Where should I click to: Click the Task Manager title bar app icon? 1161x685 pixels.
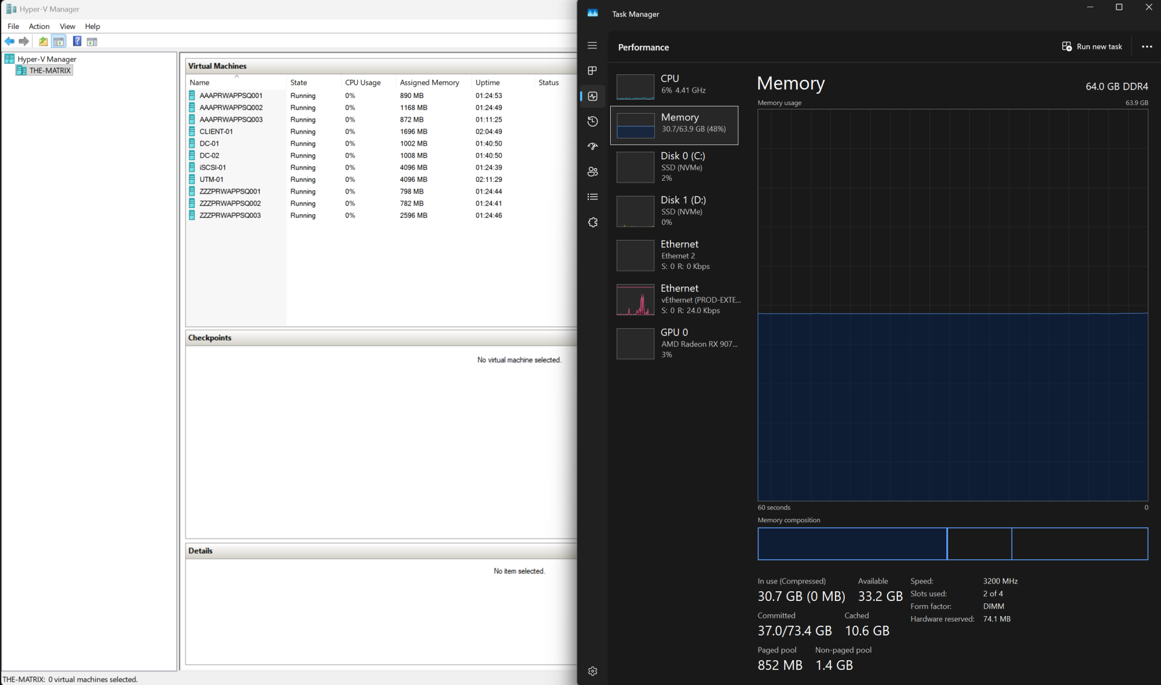[x=593, y=13]
